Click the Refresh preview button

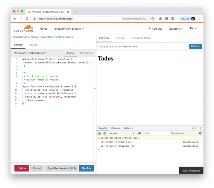pyautogui.click(x=195, y=46)
